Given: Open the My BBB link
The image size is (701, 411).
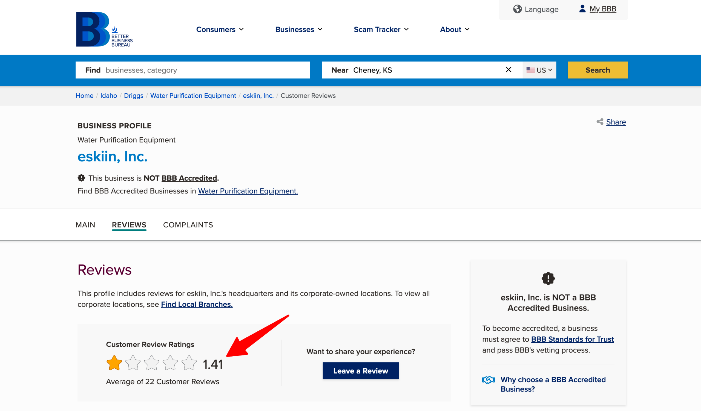Looking at the screenshot, I should tap(603, 9).
